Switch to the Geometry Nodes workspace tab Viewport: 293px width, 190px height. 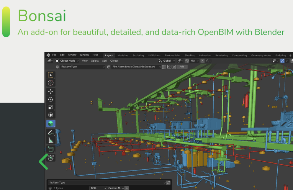click(261, 56)
